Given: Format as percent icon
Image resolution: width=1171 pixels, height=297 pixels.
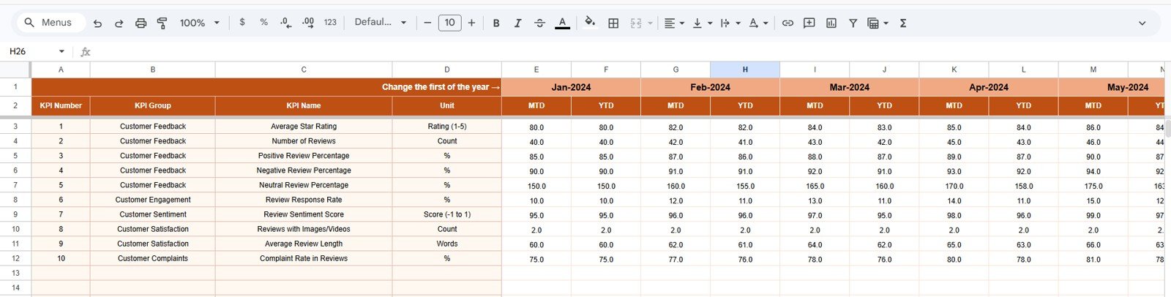Looking at the screenshot, I should point(263,23).
